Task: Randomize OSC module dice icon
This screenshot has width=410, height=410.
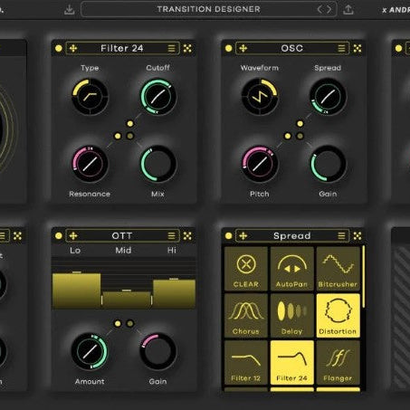Action: (358, 48)
